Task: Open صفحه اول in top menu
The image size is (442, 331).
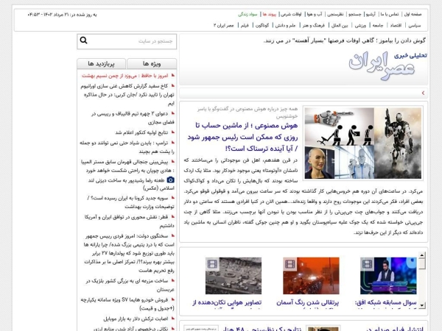Action: point(413,14)
